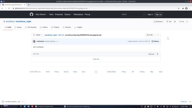Image resolution: width=192 pixels, height=108 pixels.
Task: View commit status check mark
Action: point(57,41)
